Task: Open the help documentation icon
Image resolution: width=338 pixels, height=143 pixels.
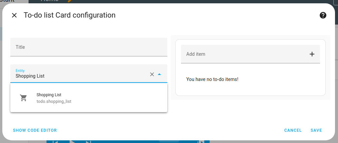Action: (x=323, y=15)
